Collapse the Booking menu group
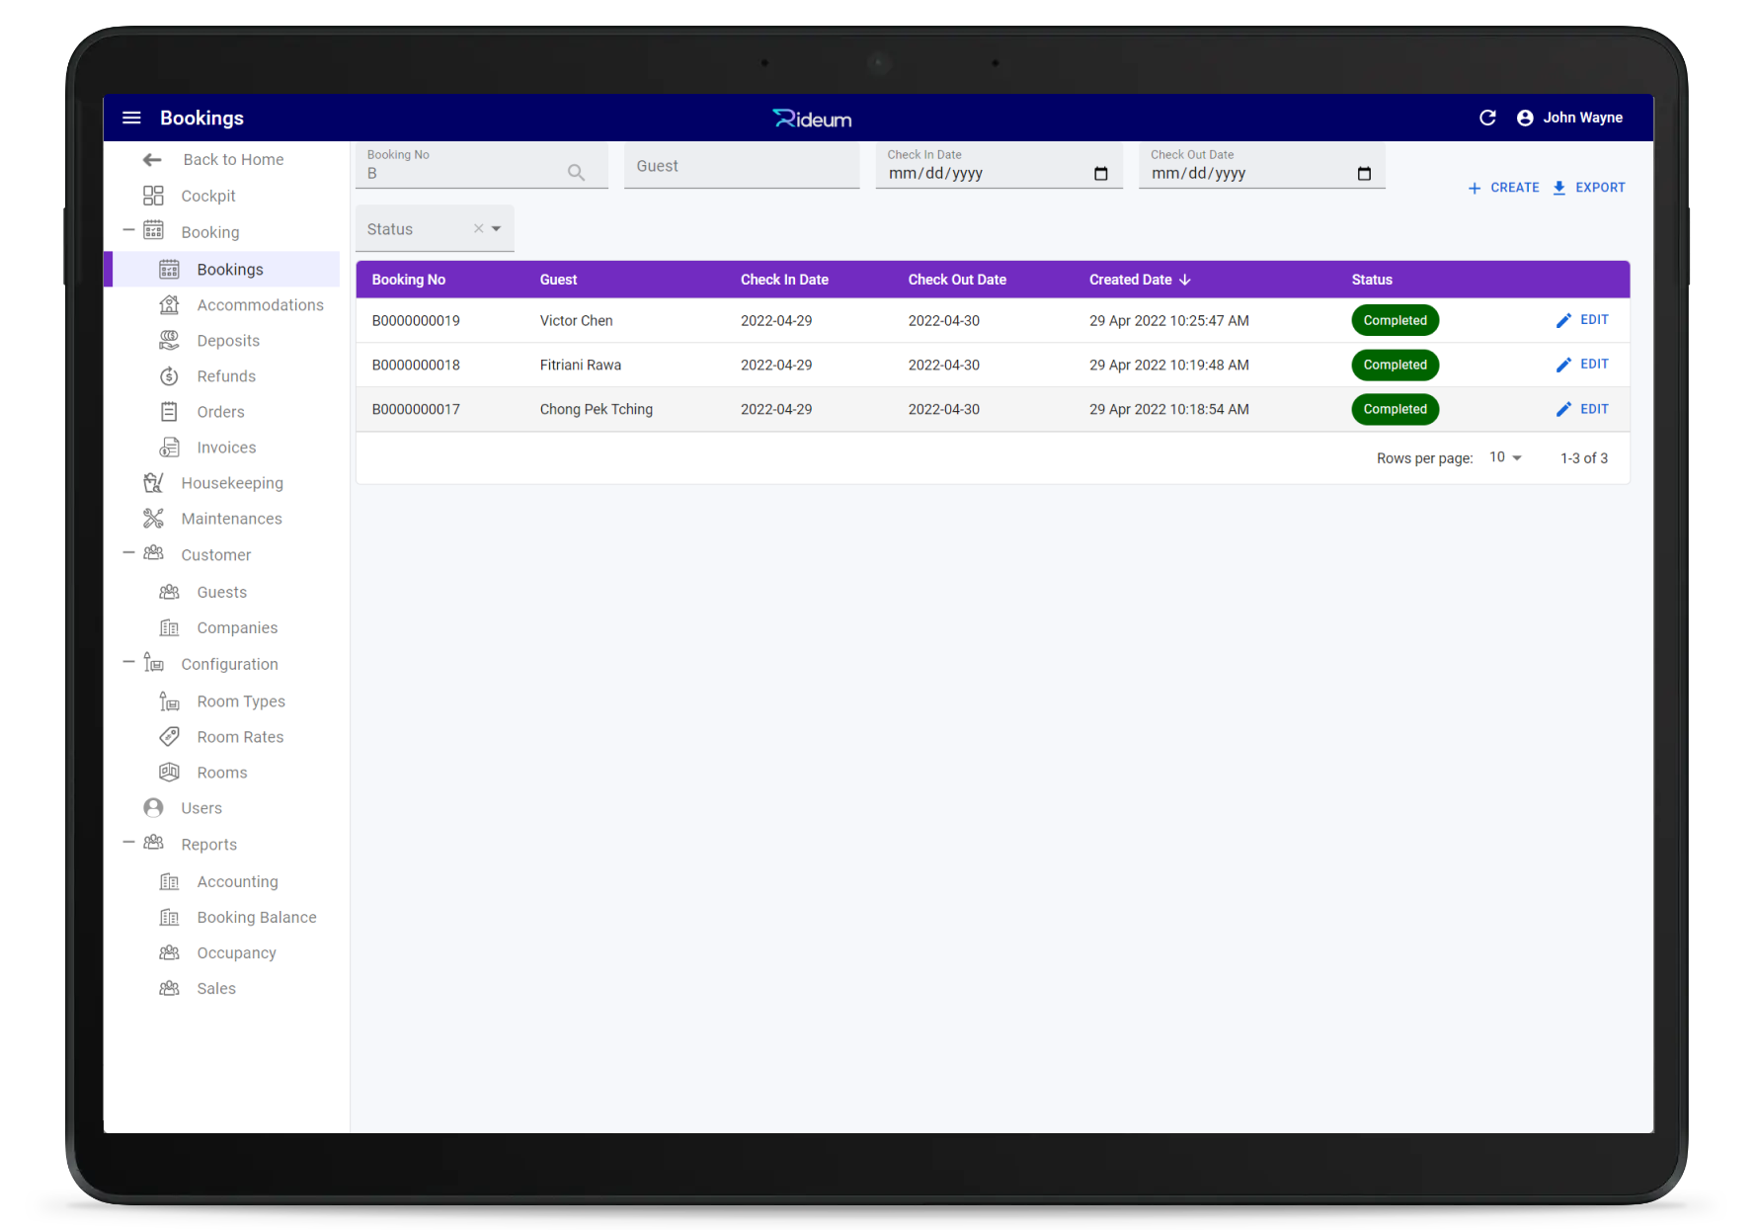Image resolution: width=1758 pixels, height=1231 pixels. pos(128,231)
